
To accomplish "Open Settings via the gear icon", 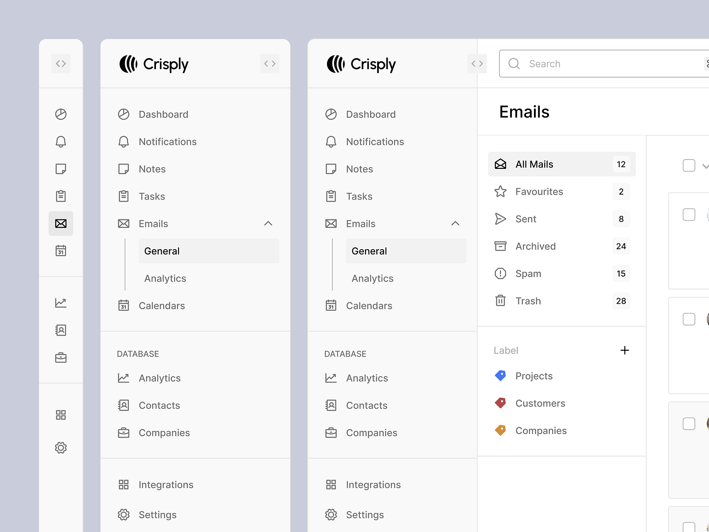I will 61,447.
